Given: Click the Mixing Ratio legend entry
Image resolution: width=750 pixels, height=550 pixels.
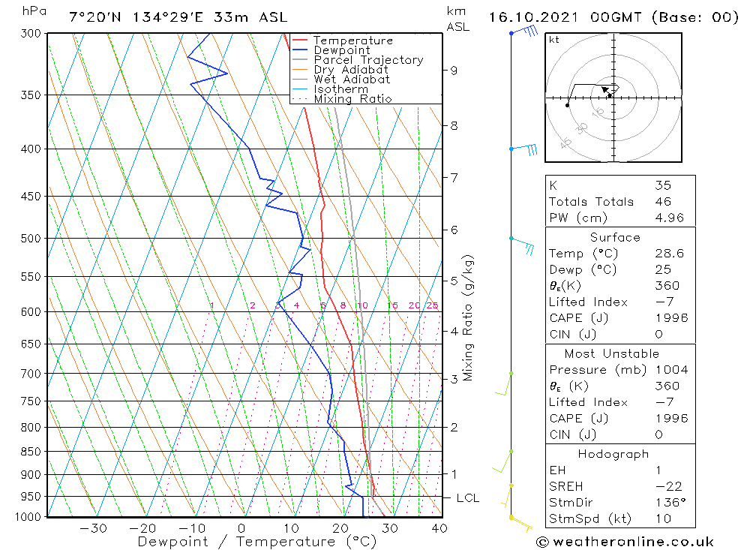Looking at the screenshot, I should [342, 98].
